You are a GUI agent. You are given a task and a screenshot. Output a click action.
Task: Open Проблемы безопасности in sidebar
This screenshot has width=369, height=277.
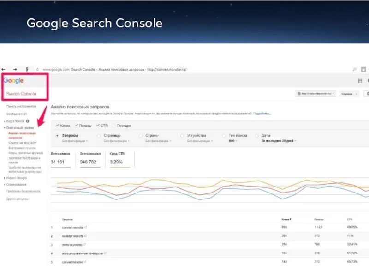pos(24,191)
